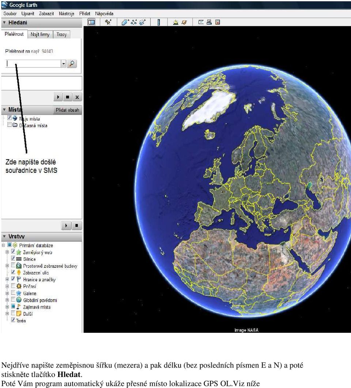This screenshot has height=388, width=351.
Task: Click the Přeletnout na search input field
Action: (33, 64)
